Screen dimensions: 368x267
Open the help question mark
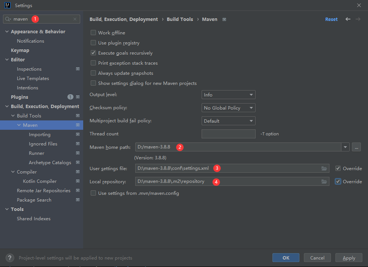pyautogui.click(x=10, y=258)
